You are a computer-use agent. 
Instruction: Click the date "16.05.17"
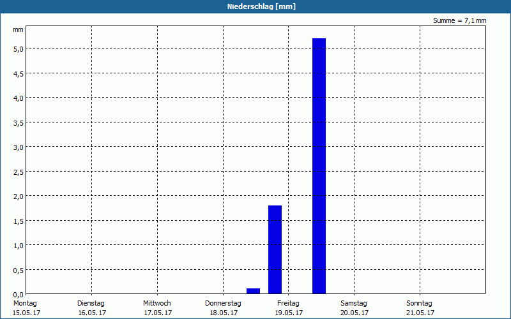click(x=92, y=313)
